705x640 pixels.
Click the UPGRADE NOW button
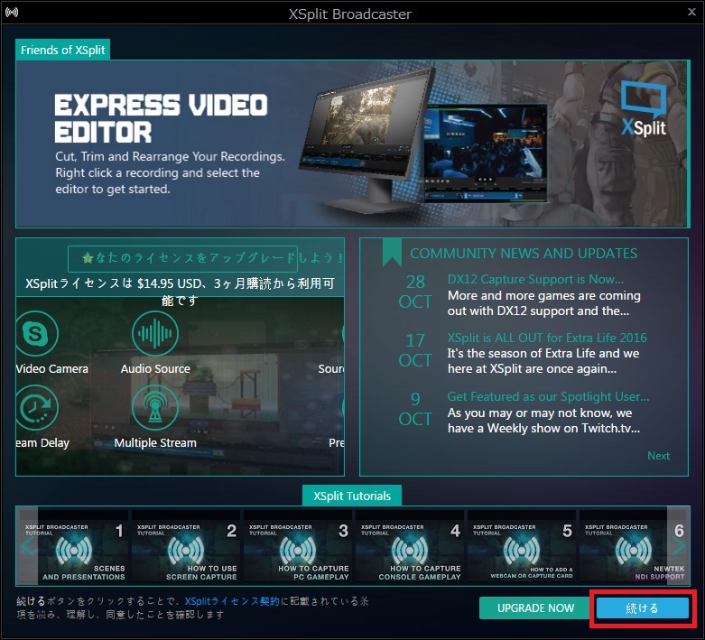(x=535, y=608)
